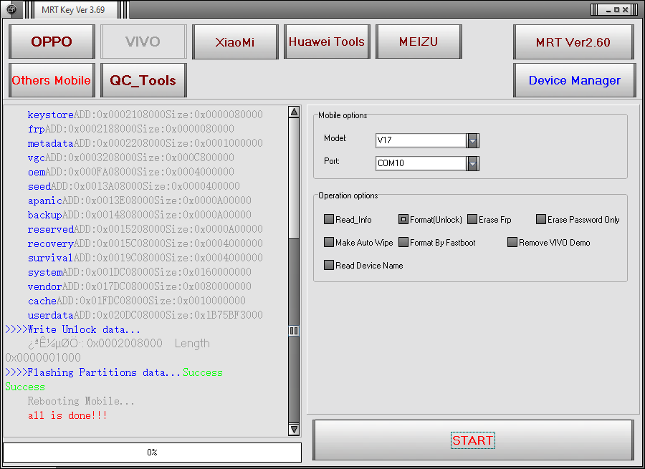The image size is (645, 469).
Task: Click 'Flashing Partitions data...' log line
Action: point(114,372)
